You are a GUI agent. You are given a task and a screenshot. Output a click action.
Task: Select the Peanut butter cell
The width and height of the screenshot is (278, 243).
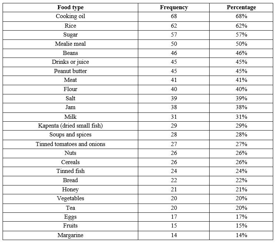pos(70,71)
